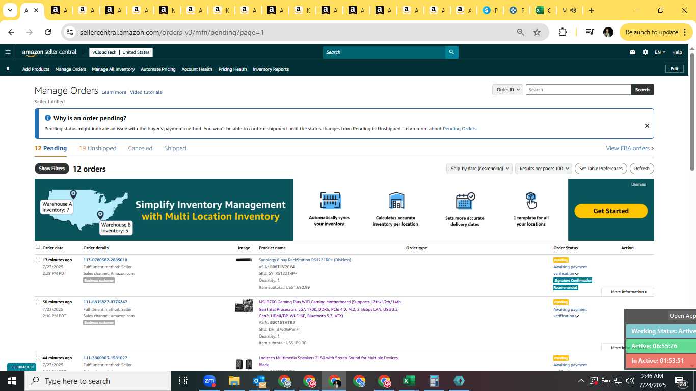Open Account Health in nav bar
Screen dimensions: 696x391
pyautogui.click(x=197, y=69)
